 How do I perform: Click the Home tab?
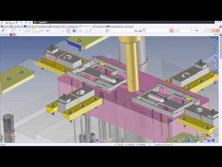point(6,26)
